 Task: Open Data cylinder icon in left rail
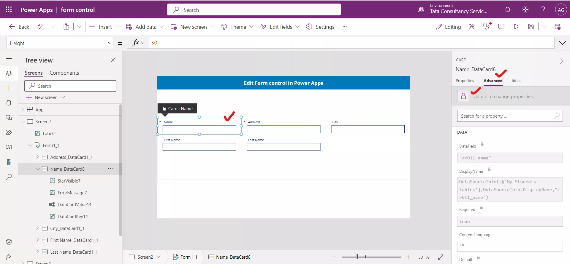click(x=9, y=103)
